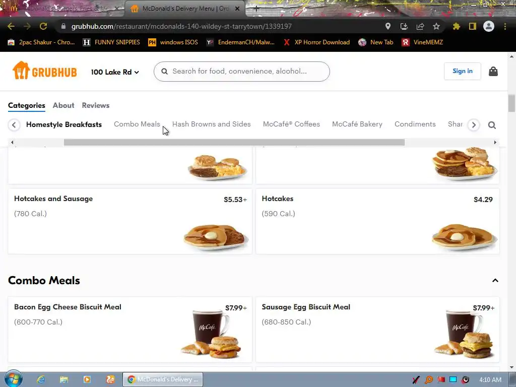Switch to the About tab
Viewport: 516px width, 387px height.
click(x=63, y=105)
